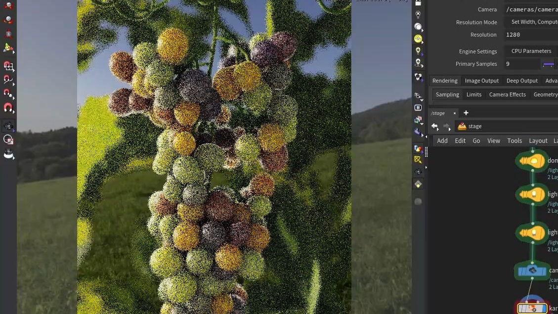The height and width of the screenshot is (314, 558).
Task: Switch to the Image Output tab
Action: [x=481, y=81]
